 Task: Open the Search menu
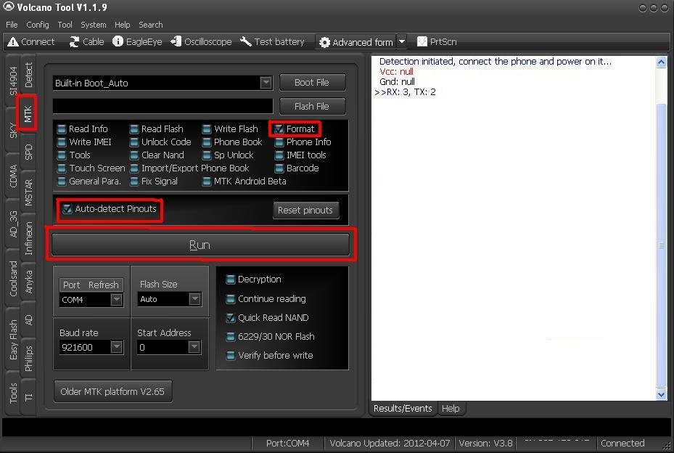[x=150, y=25]
